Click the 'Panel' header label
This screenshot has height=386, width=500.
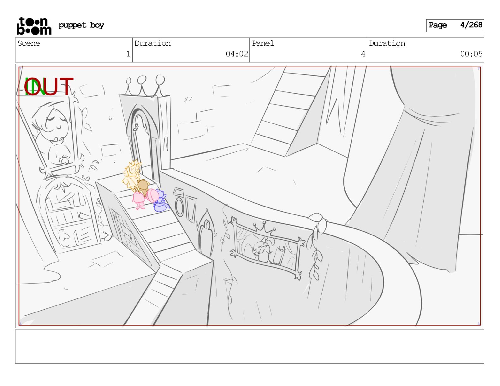coord(263,44)
